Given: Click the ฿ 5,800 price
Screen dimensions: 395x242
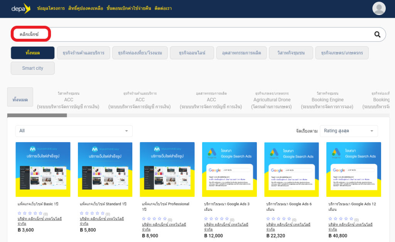Looking at the screenshot, I should (88, 230).
